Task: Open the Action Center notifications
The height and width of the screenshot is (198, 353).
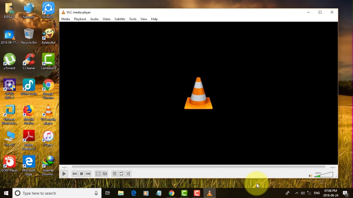Action: (345, 193)
